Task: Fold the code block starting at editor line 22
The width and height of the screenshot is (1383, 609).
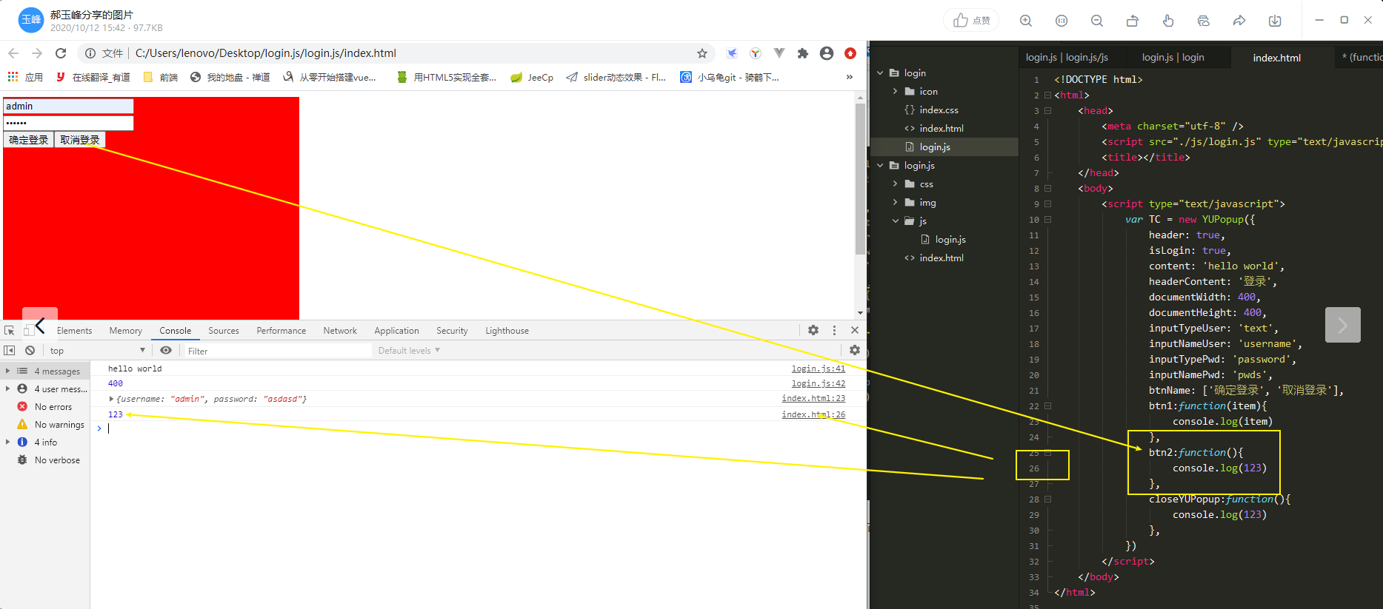Action: pos(1047,406)
